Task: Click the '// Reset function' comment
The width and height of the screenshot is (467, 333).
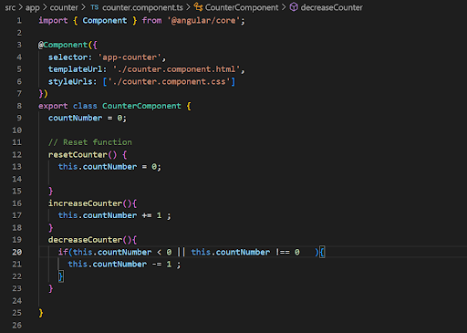Action: [90, 142]
